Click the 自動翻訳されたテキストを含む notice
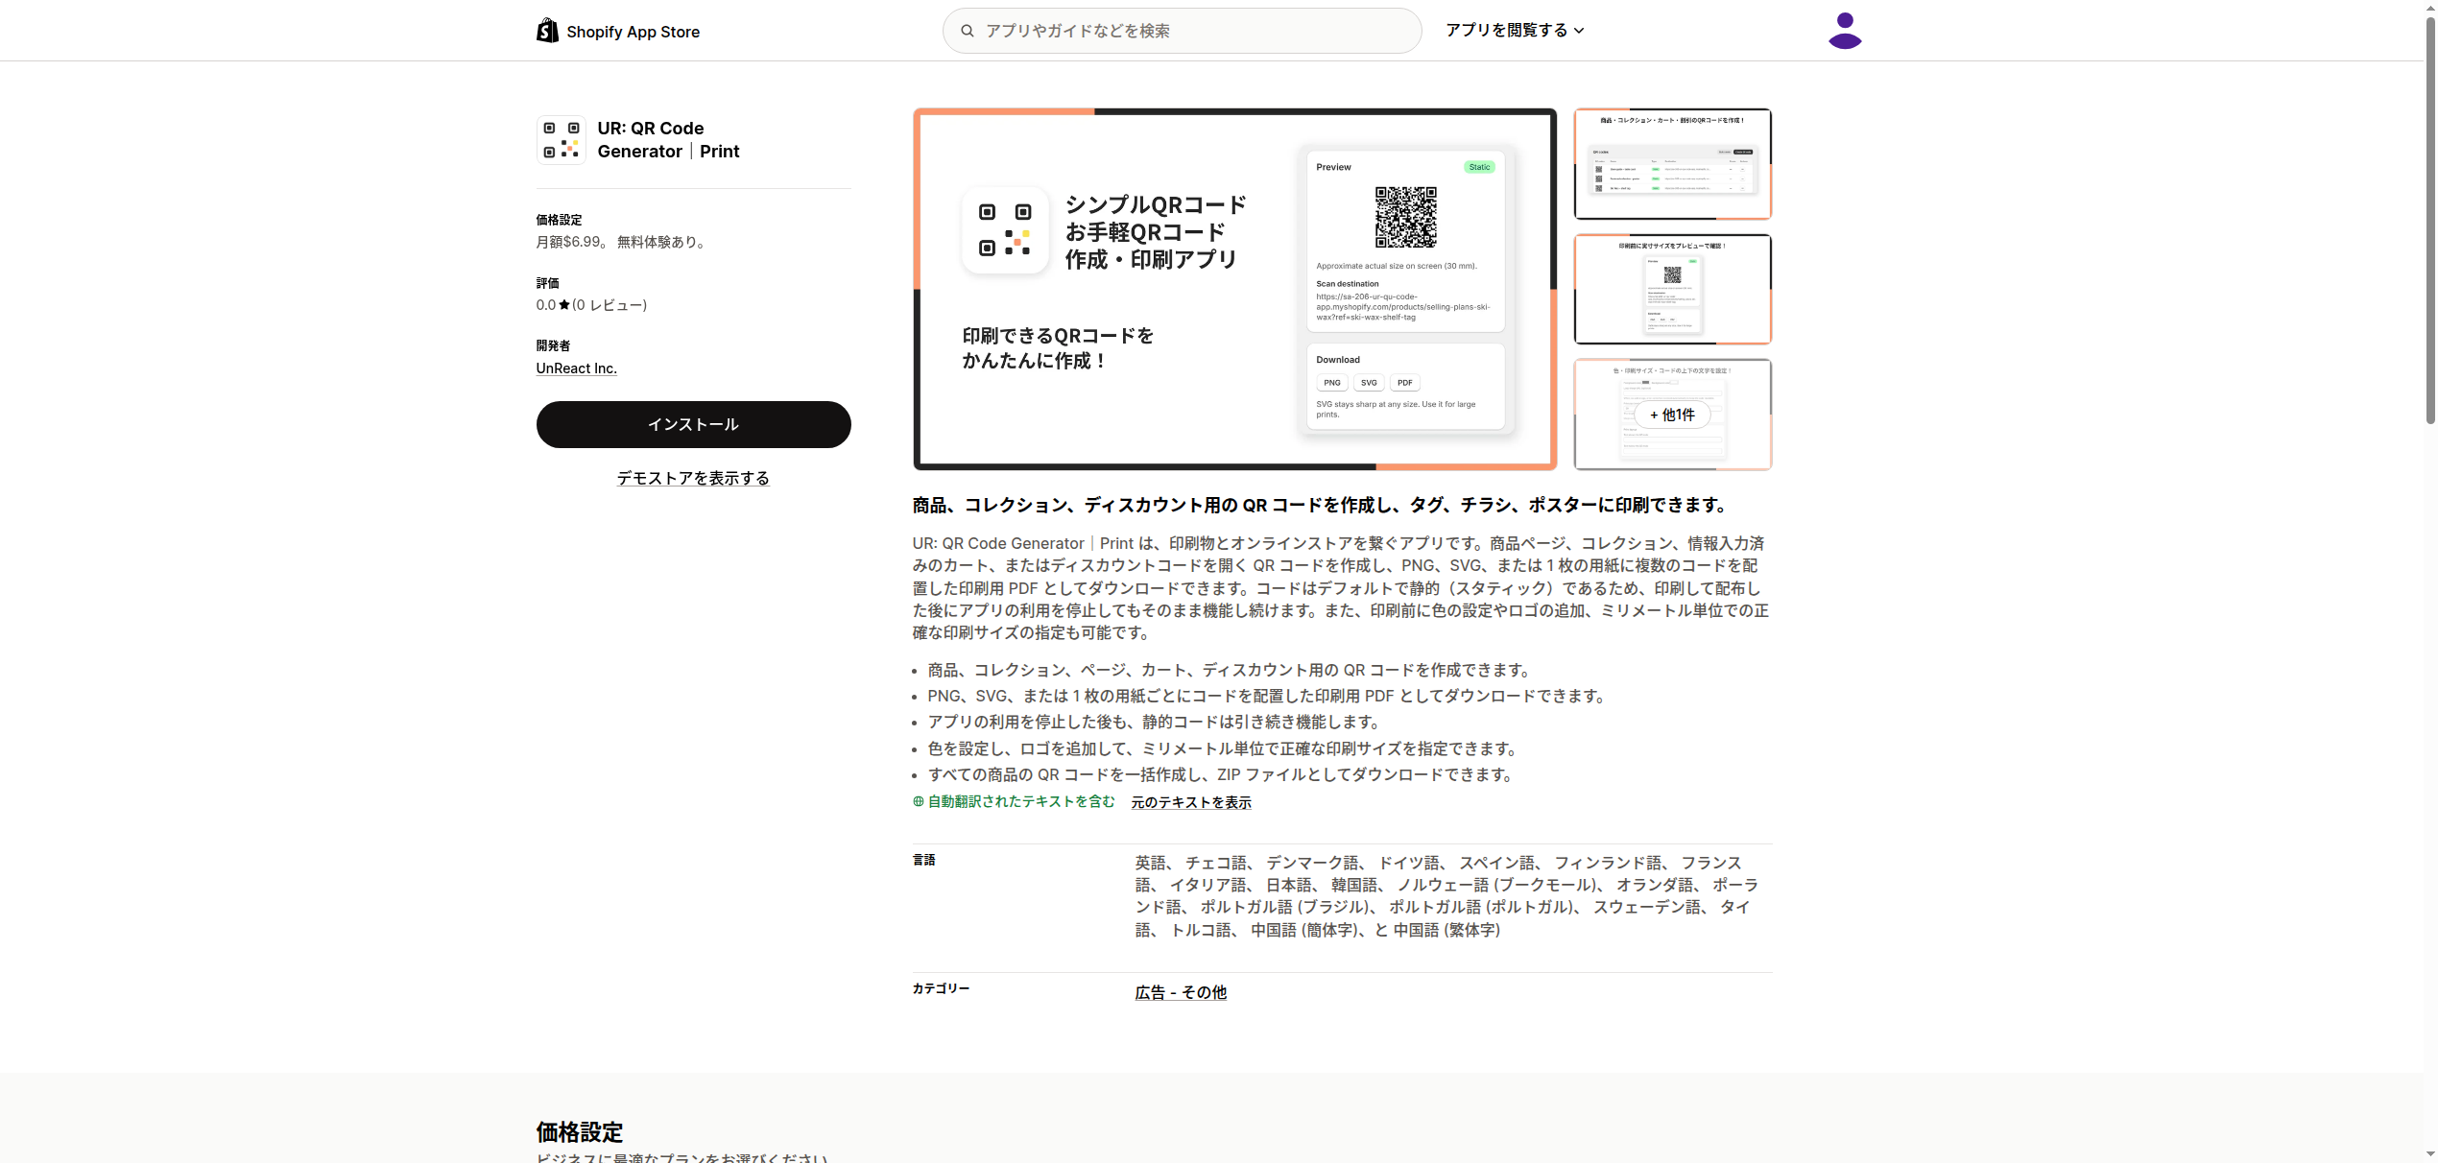 [x=1021, y=801]
